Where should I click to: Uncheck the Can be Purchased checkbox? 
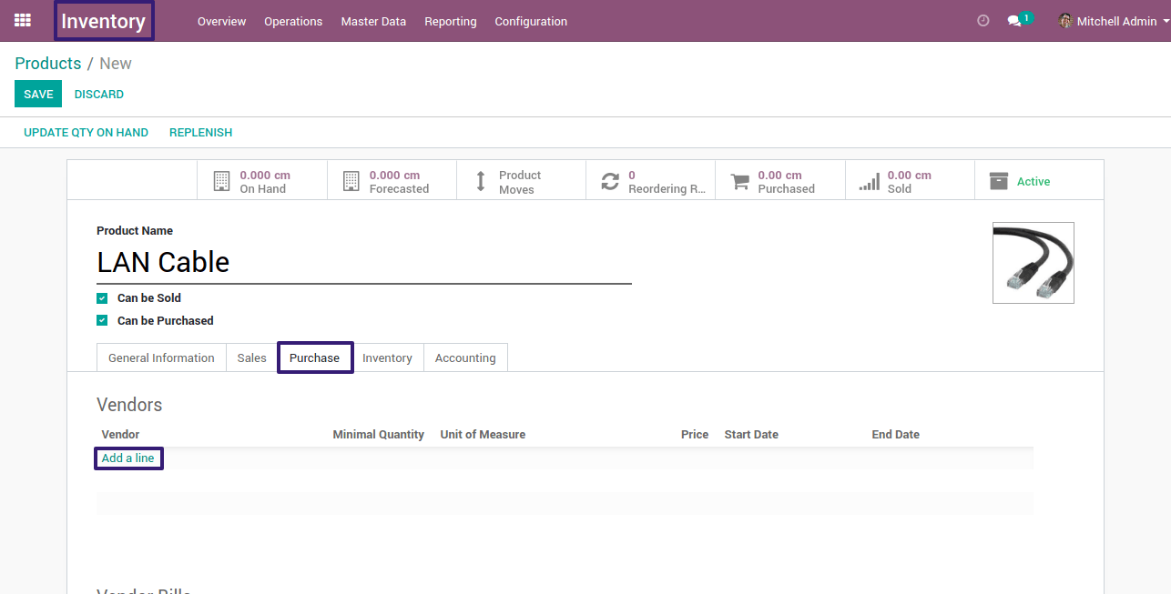[102, 321]
